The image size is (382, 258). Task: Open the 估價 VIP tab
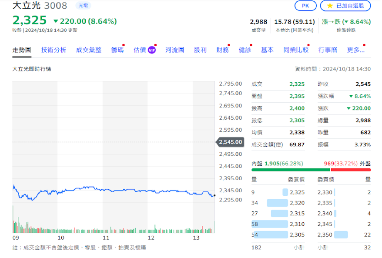tap(145, 50)
